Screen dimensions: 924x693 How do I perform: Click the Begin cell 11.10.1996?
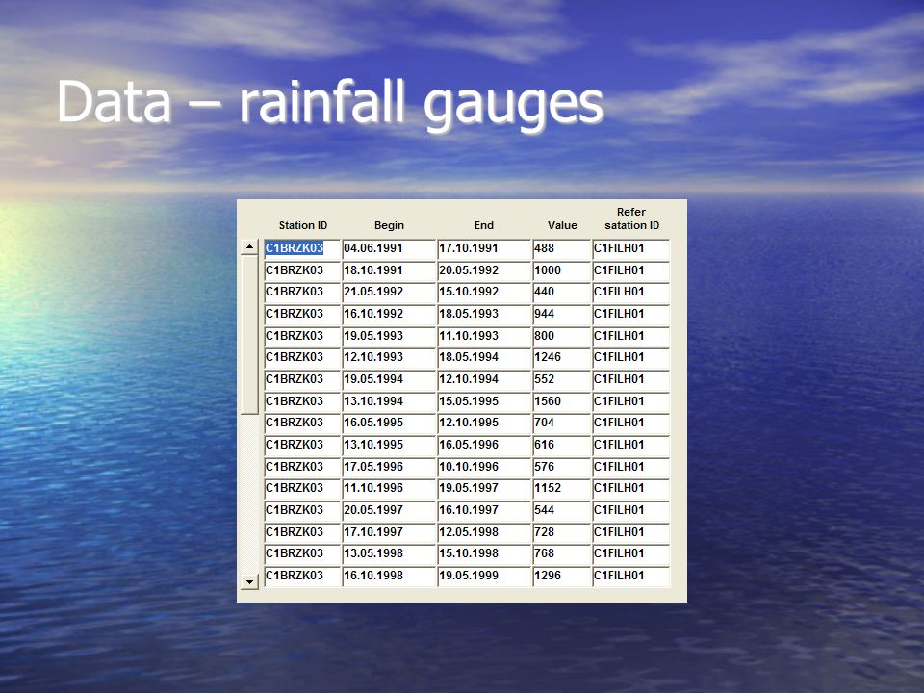click(x=389, y=489)
